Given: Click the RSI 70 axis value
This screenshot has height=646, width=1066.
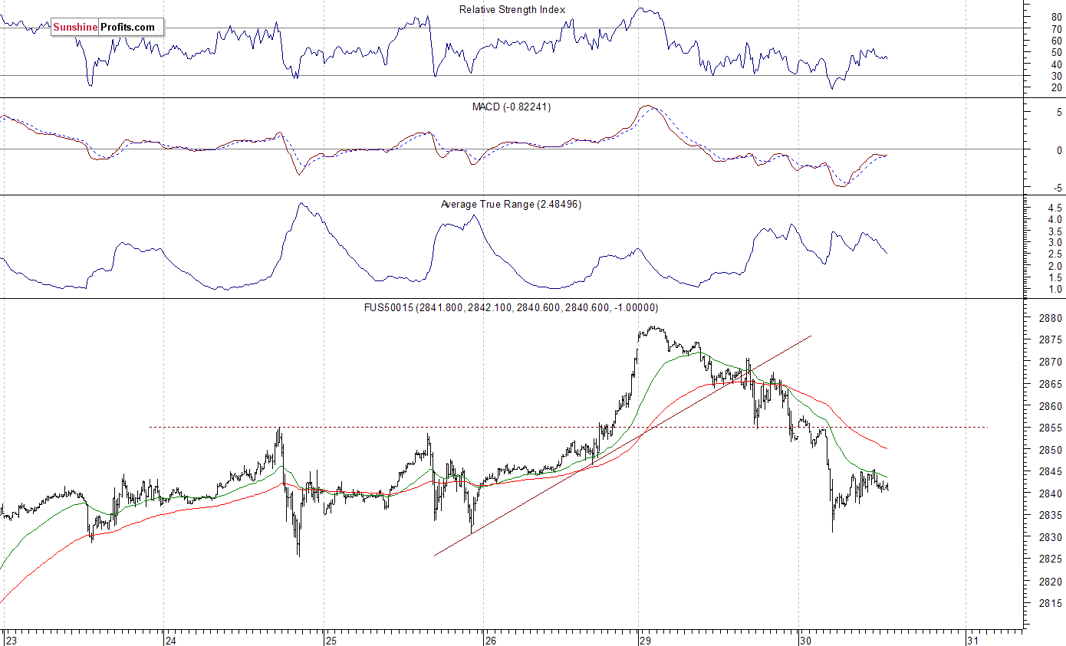Looking at the screenshot, I should coord(1056,28).
